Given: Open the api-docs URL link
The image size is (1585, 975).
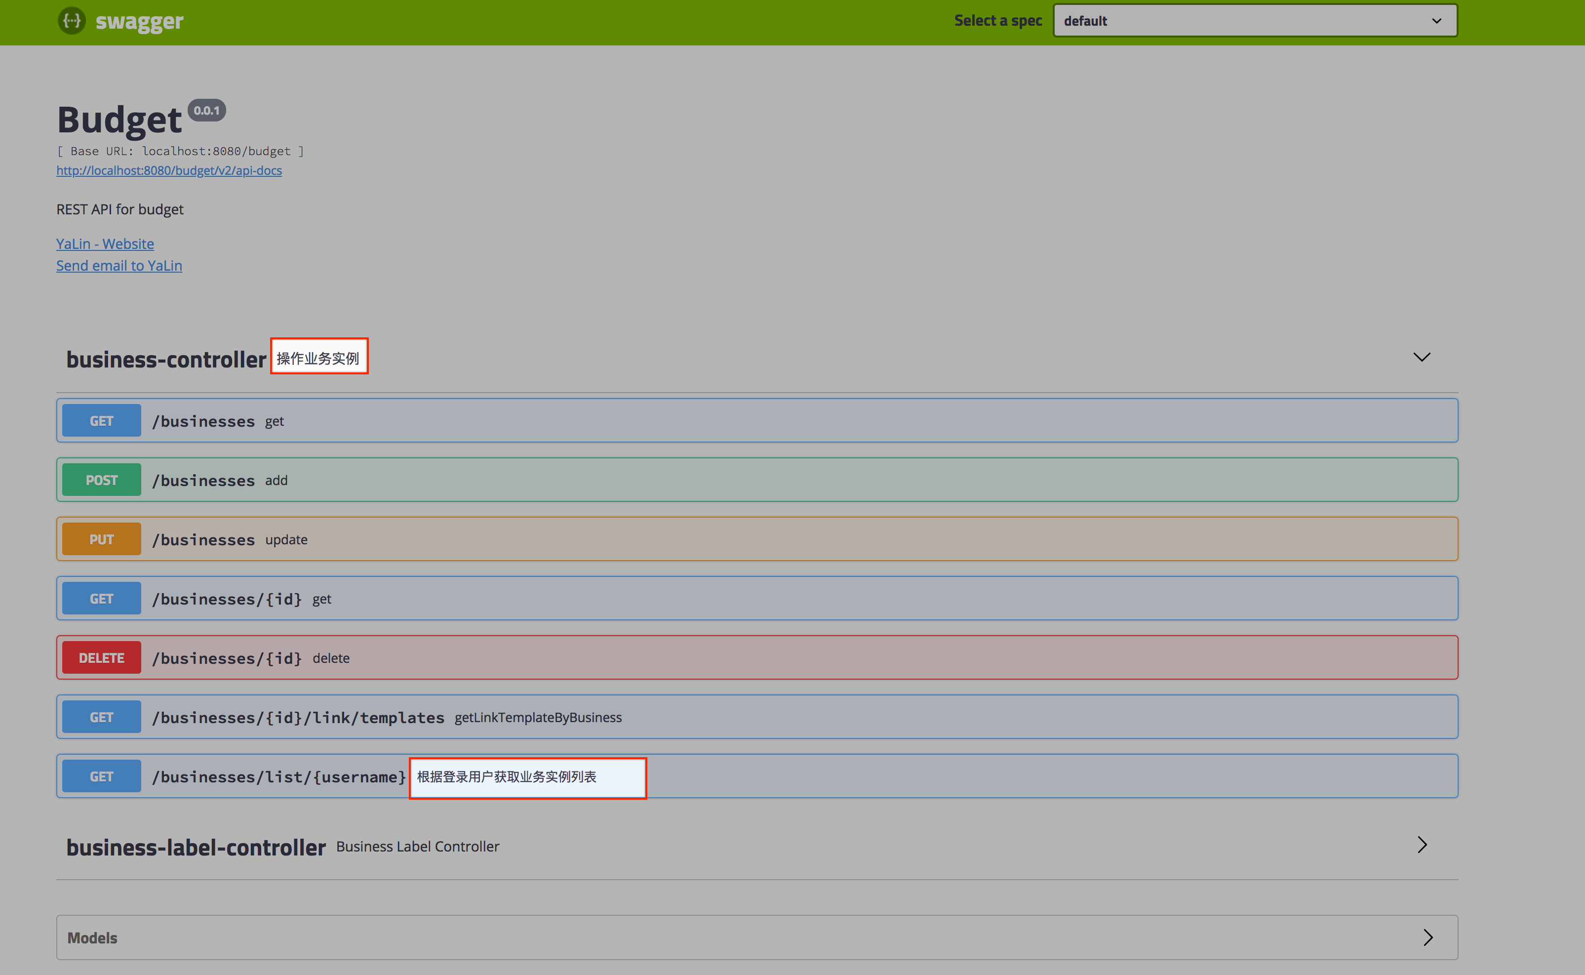Looking at the screenshot, I should tap(169, 170).
